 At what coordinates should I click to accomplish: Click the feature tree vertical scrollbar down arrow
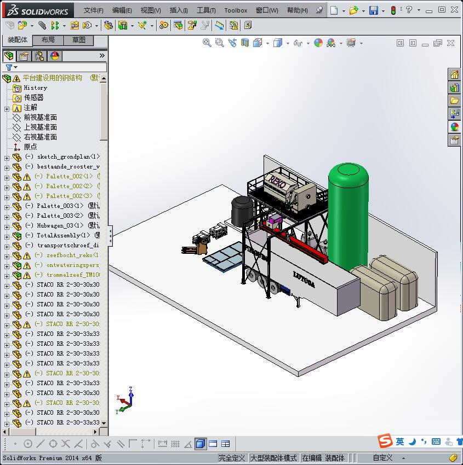104,423
